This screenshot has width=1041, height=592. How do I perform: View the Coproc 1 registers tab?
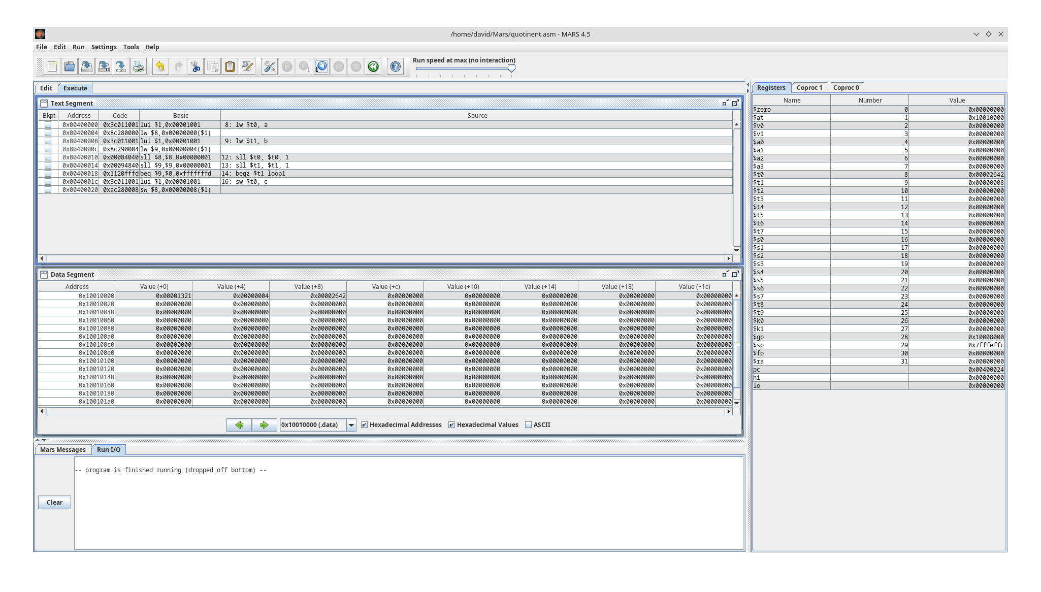[810, 87]
